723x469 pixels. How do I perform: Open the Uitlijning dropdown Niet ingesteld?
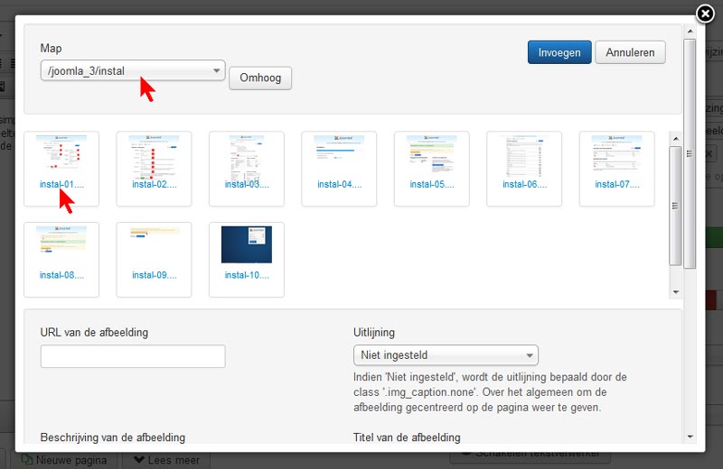pos(446,354)
